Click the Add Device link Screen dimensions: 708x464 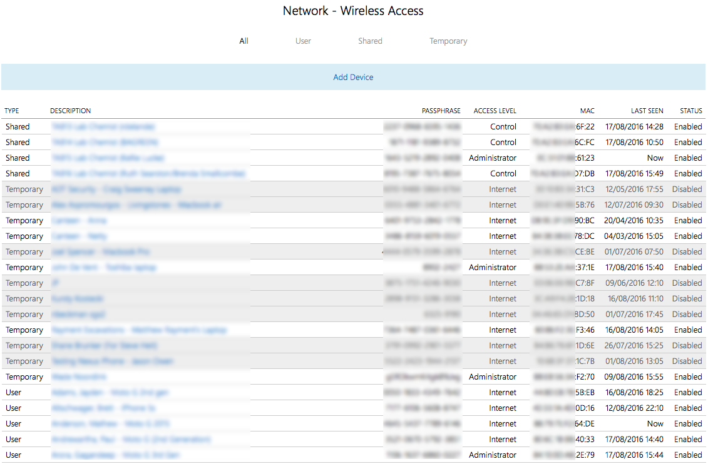(x=353, y=76)
